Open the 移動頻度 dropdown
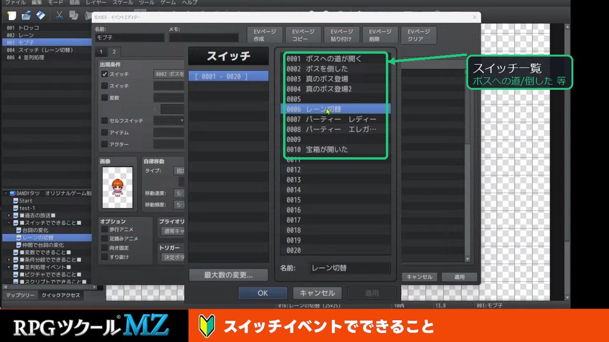The image size is (609, 342). (179, 205)
